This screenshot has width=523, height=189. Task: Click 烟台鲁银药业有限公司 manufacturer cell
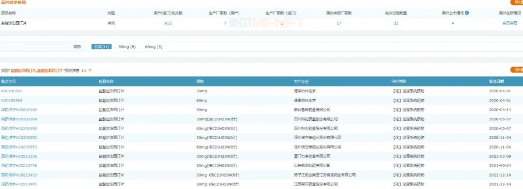(x=312, y=109)
